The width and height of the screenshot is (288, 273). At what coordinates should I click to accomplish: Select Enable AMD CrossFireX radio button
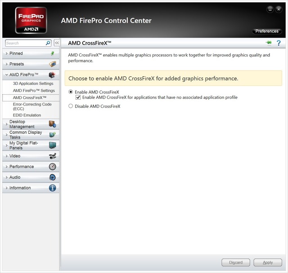[x=71, y=92]
